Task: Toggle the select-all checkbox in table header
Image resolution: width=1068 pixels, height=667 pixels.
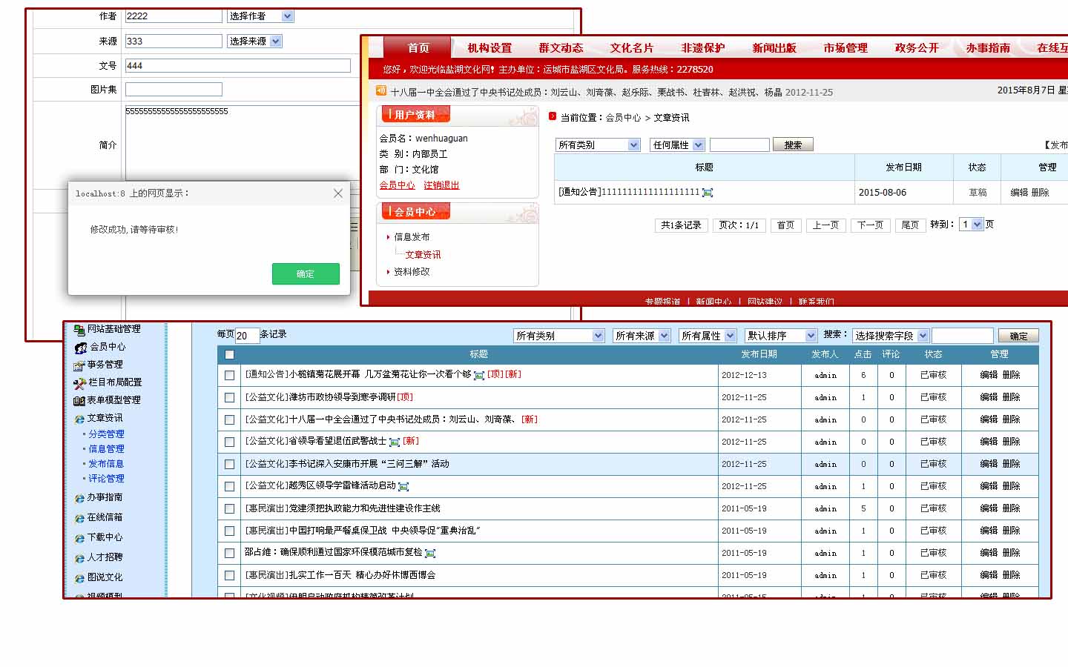Action: (x=229, y=355)
